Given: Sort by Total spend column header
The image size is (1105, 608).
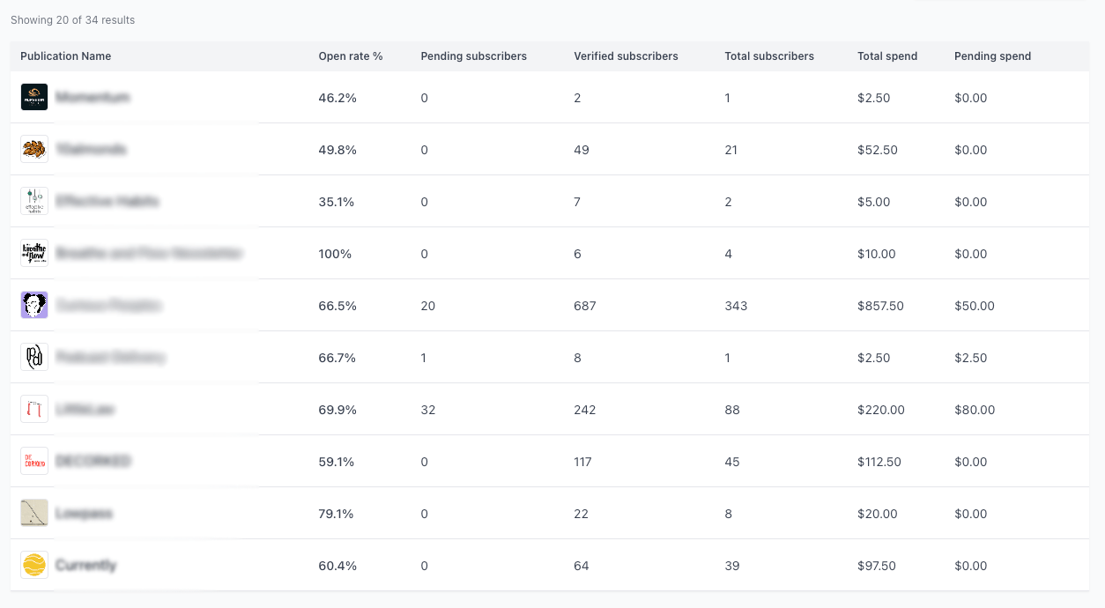Looking at the screenshot, I should (x=887, y=56).
